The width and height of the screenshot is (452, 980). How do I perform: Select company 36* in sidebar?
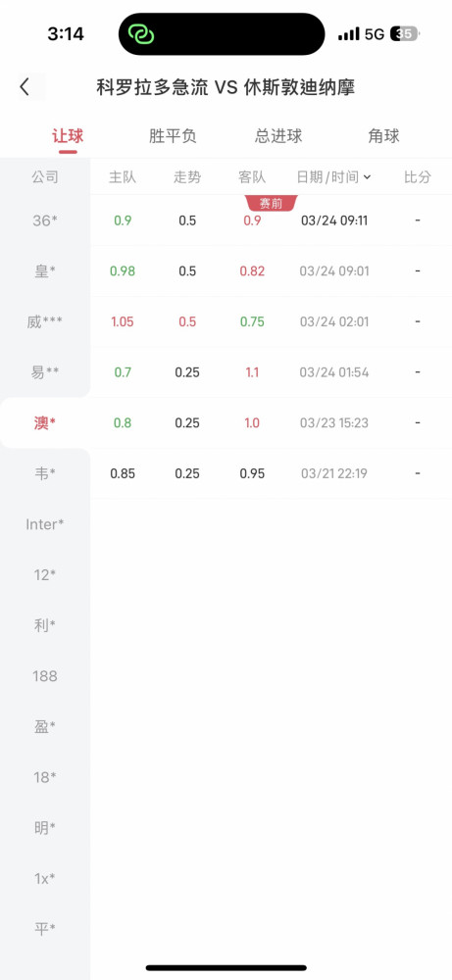point(45,220)
